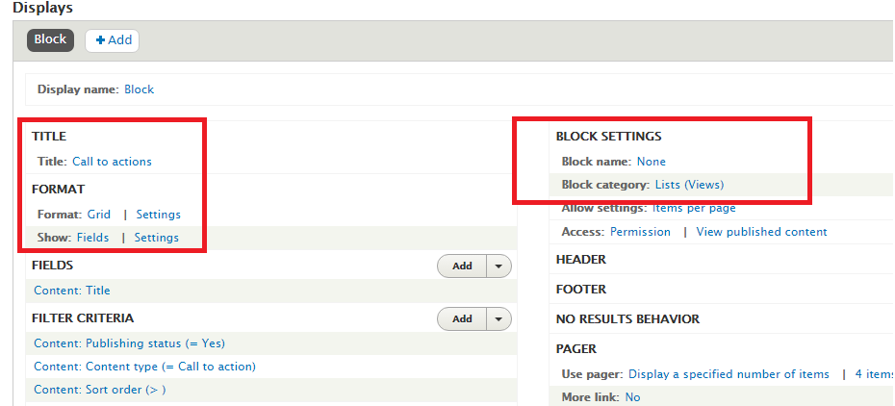Expand the Fields Add dropdown arrow
The height and width of the screenshot is (406, 895).
[x=499, y=266]
